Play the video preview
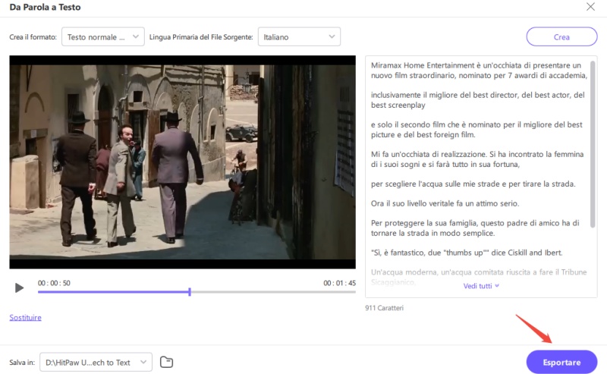Viewport: 607px width, 374px height. (19, 288)
